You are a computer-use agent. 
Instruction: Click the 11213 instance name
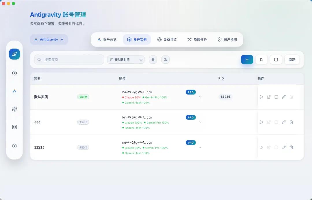[x=39, y=147]
